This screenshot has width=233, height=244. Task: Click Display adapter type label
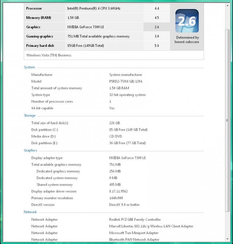point(47,158)
